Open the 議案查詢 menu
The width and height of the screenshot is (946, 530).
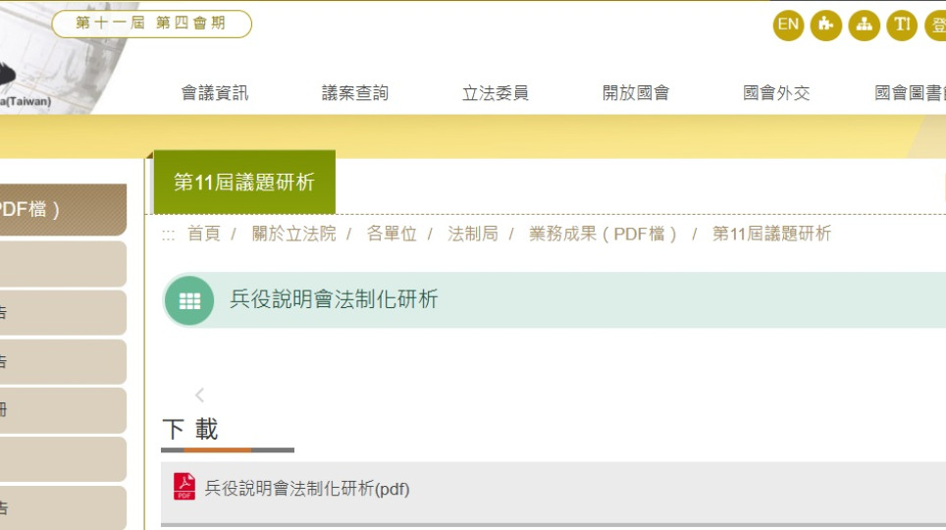(x=355, y=93)
